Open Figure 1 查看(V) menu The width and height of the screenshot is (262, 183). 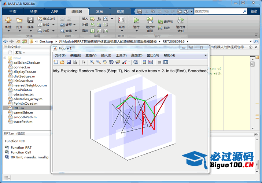(x=91, y=55)
